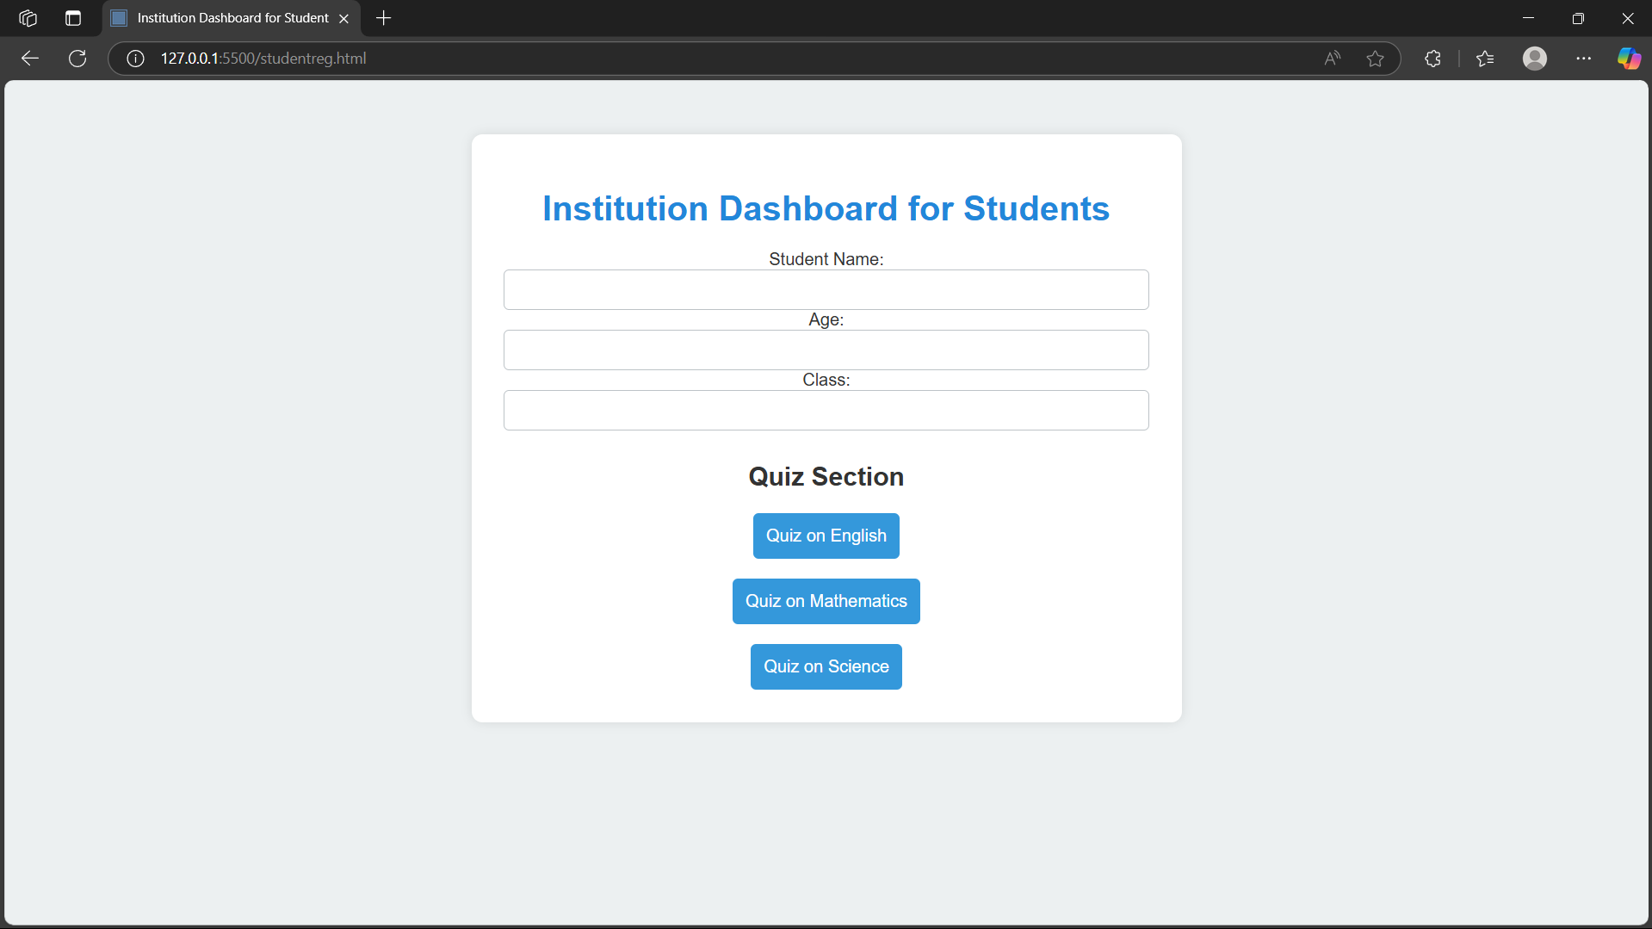The height and width of the screenshot is (929, 1652).
Task: Open the workspaces icon
Action: click(x=28, y=18)
